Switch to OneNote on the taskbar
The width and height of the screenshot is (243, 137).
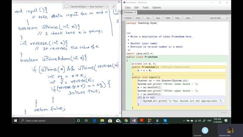(134, 121)
